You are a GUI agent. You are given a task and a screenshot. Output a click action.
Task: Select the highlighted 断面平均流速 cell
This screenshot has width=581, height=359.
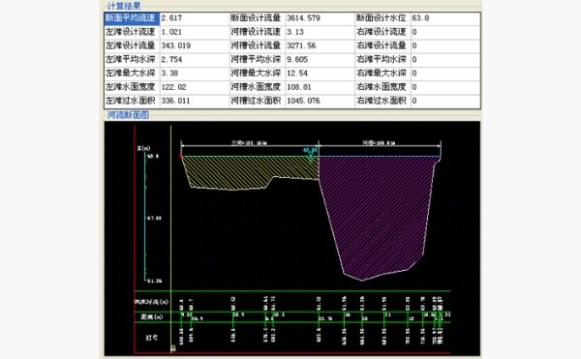132,18
